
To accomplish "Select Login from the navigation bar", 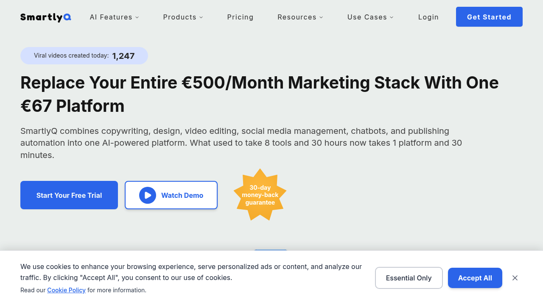I will [428, 17].
